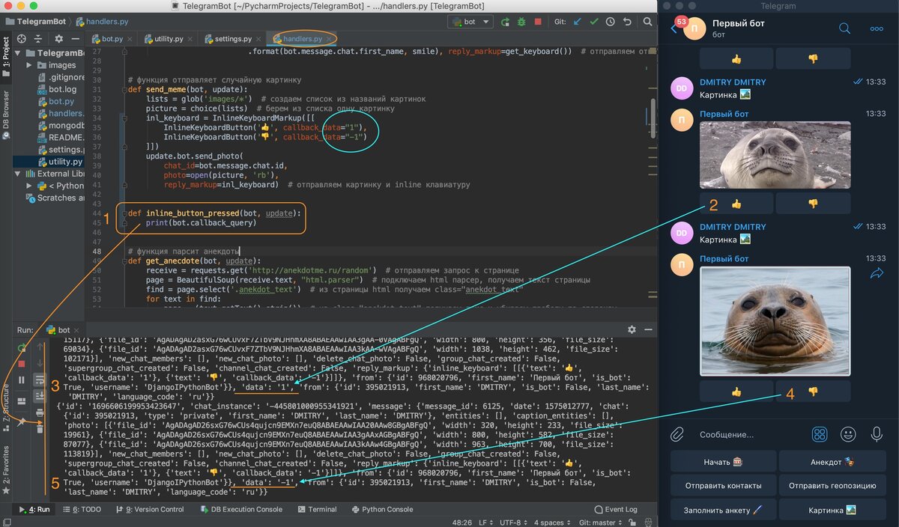The width and height of the screenshot is (899, 527).
Task: Attach a file with paperclip icon
Action: coord(677,433)
